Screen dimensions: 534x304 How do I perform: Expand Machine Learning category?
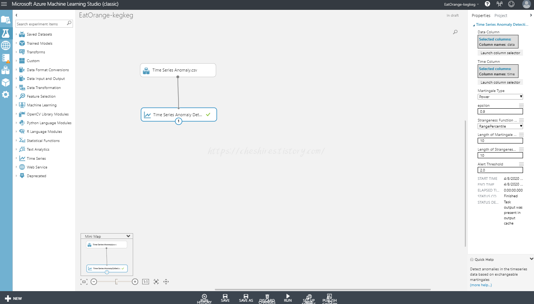coord(17,105)
